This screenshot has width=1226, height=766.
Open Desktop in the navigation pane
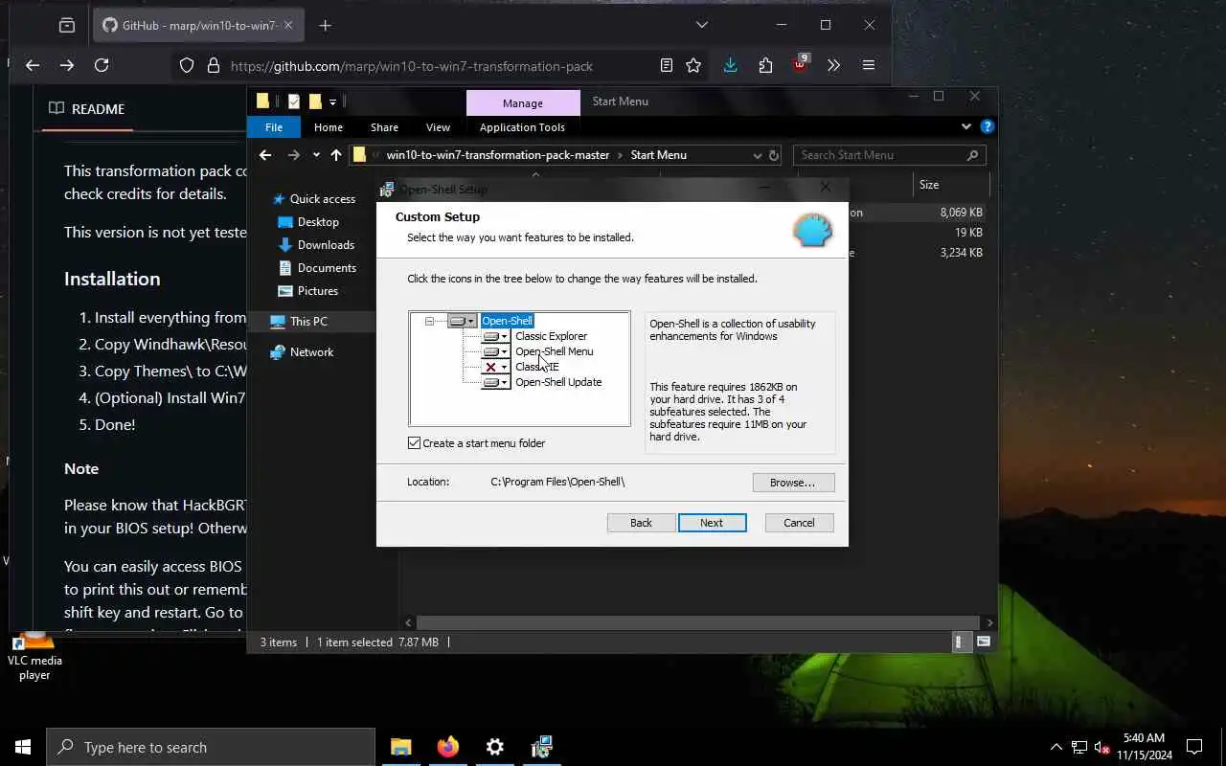point(308,222)
